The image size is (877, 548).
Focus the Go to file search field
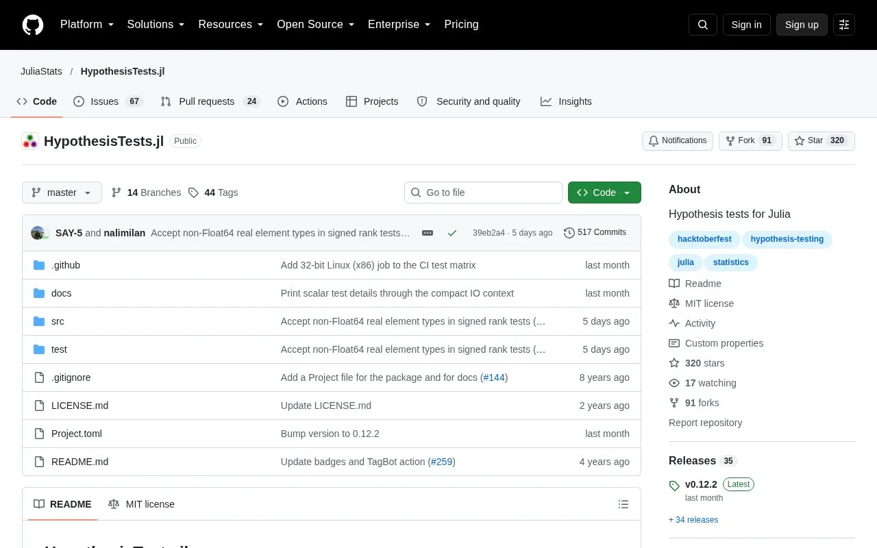[483, 192]
